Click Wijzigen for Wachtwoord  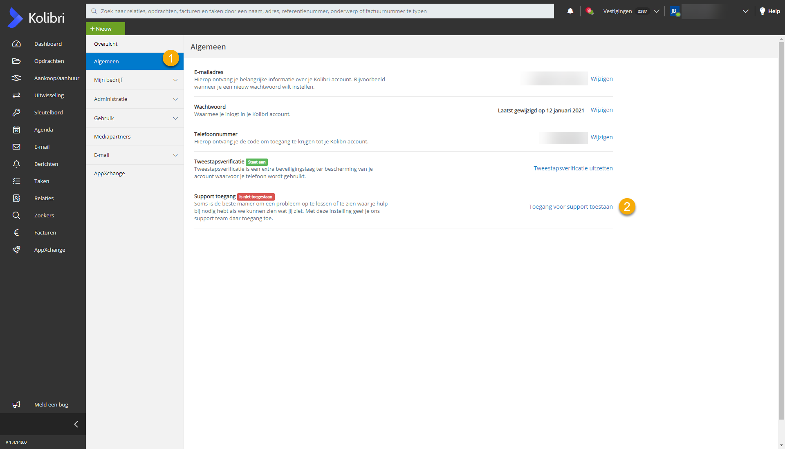(x=601, y=110)
